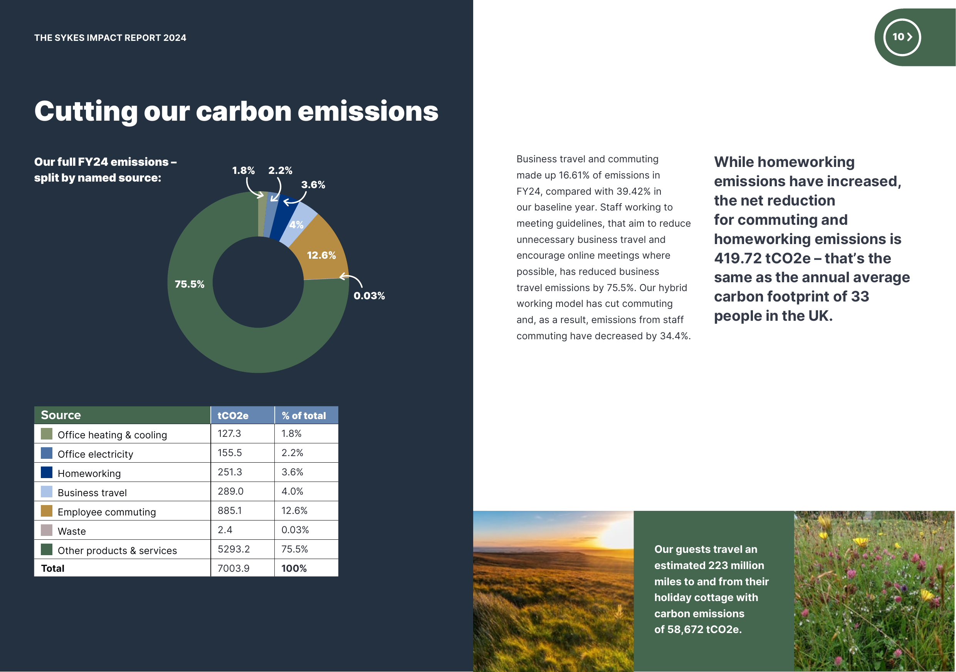Click the 4% label in the donut chart
The height and width of the screenshot is (672, 956).
coord(296,224)
